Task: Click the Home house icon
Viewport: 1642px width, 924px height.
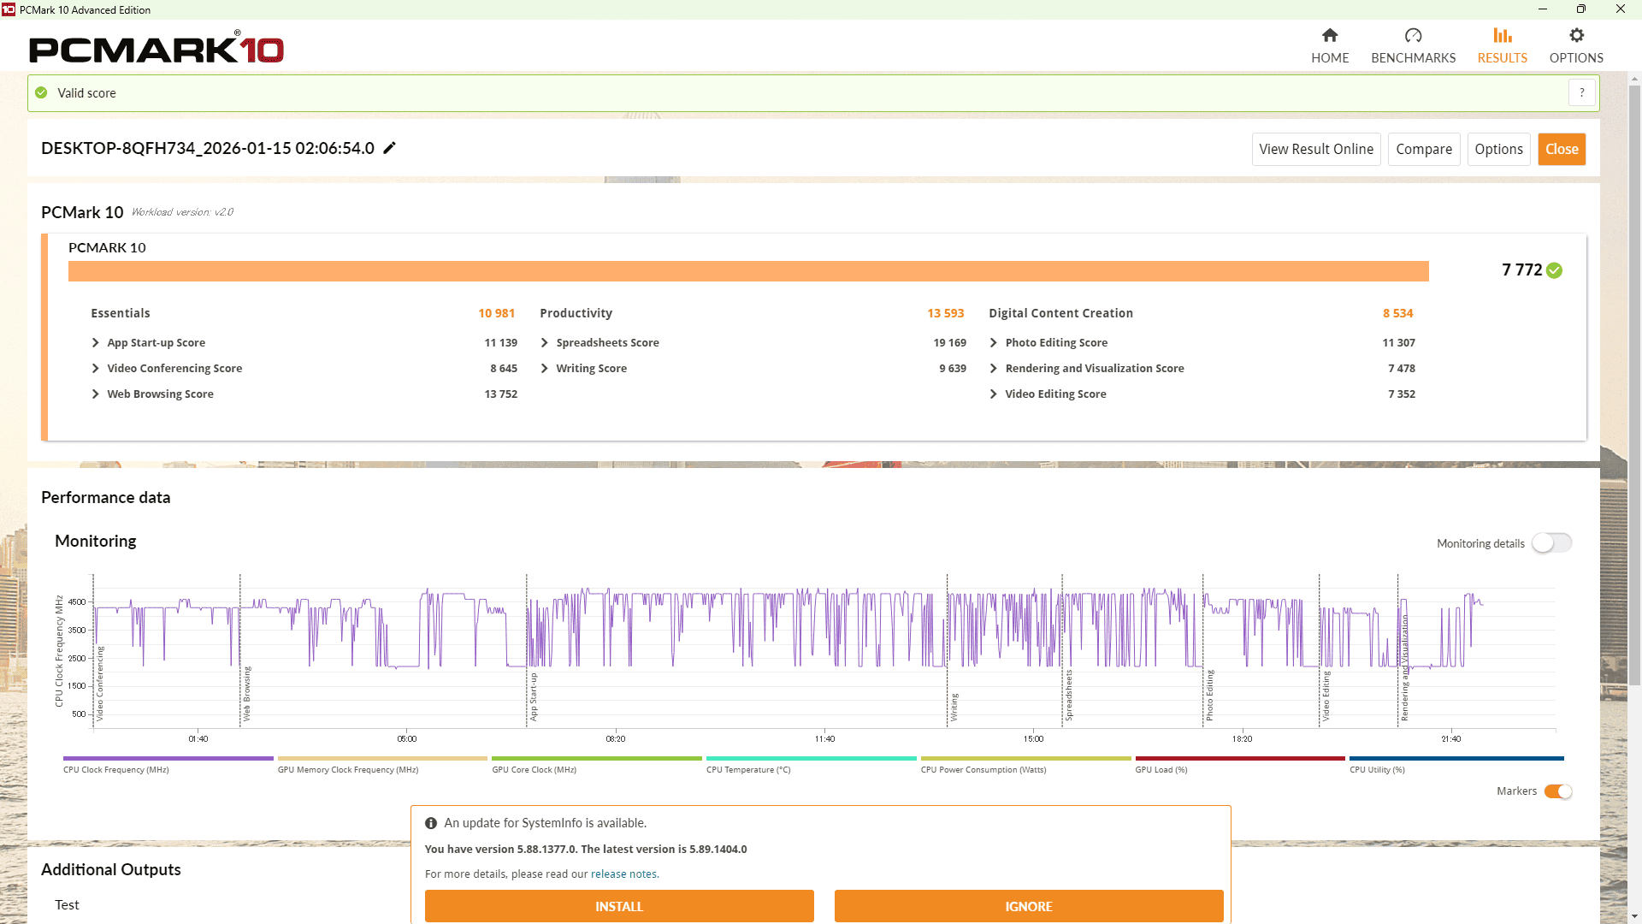Action: 1329,35
